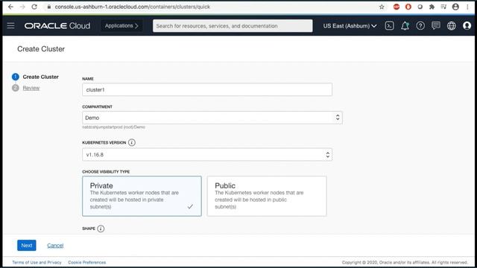Cancel cluster creation

[55, 245]
